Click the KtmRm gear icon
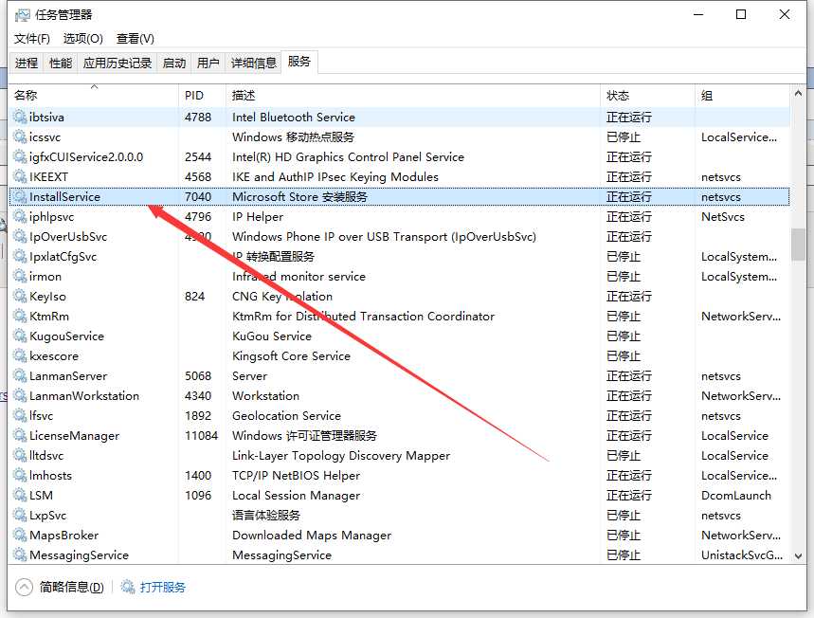The height and width of the screenshot is (618, 814). pos(20,317)
